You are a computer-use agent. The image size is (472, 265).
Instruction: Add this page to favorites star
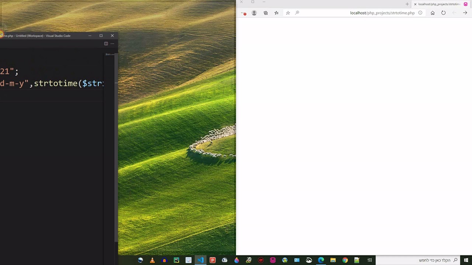[288, 13]
